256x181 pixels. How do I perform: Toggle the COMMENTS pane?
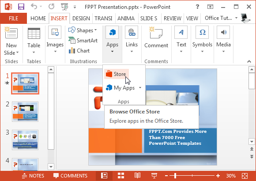[70, 176]
